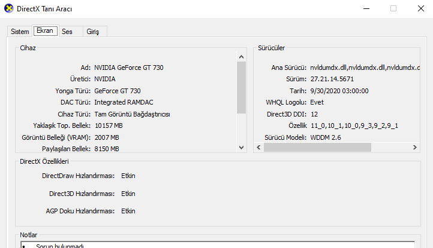Click the Notlar group label
Screen dimensions: 433x248
(28, 235)
